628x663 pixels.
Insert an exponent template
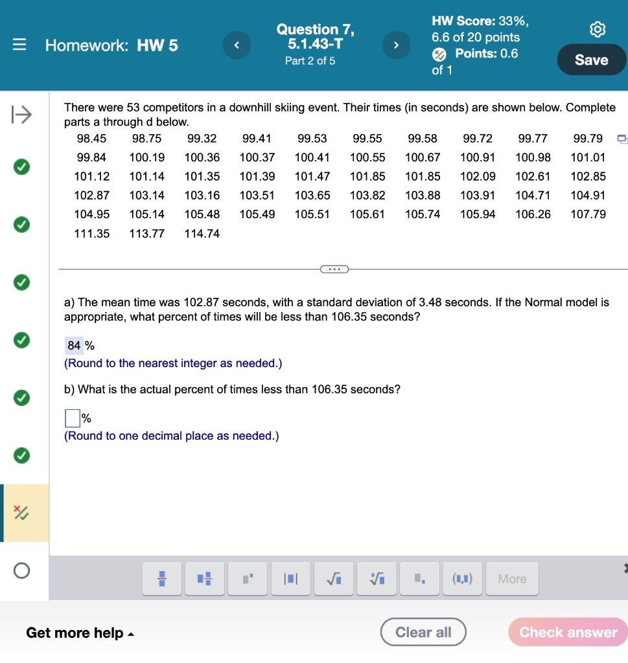tap(248, 578)
